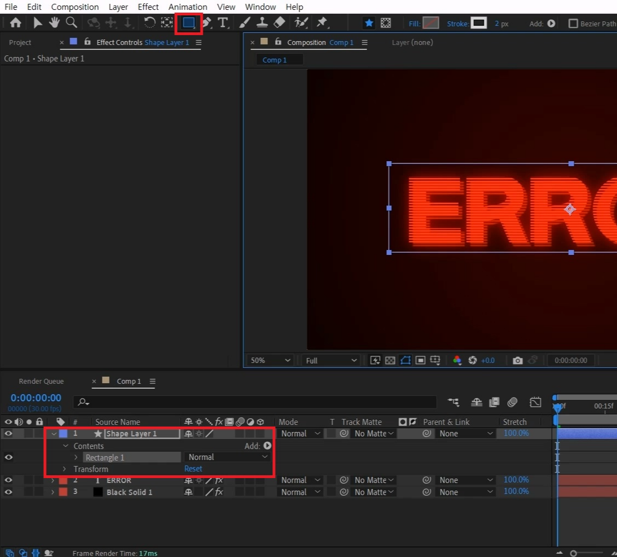Click the snapshot camera icon in viewer
The image size is (617, 557).
point(517,361)
